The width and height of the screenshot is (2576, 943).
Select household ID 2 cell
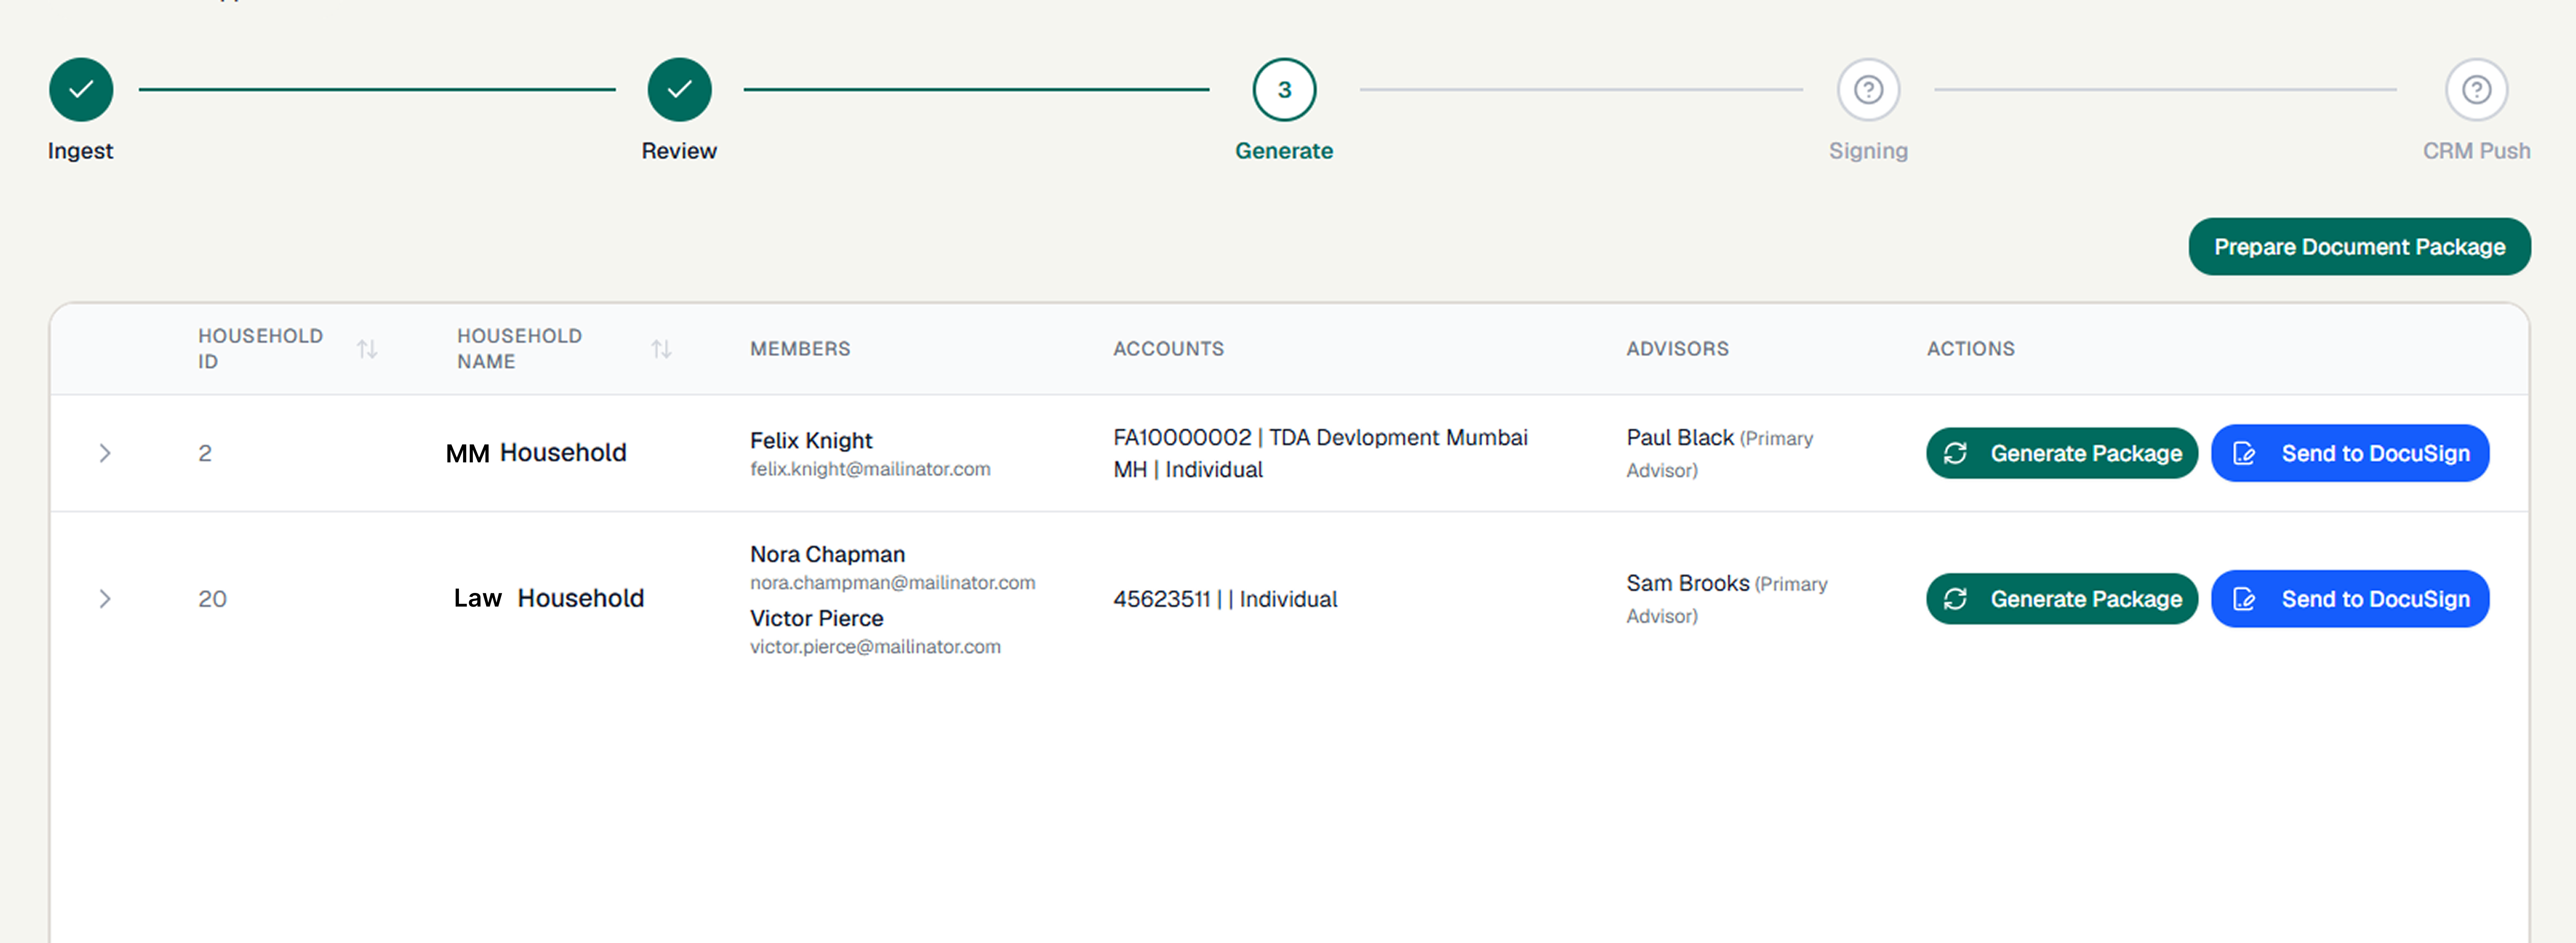pos(205,453)
